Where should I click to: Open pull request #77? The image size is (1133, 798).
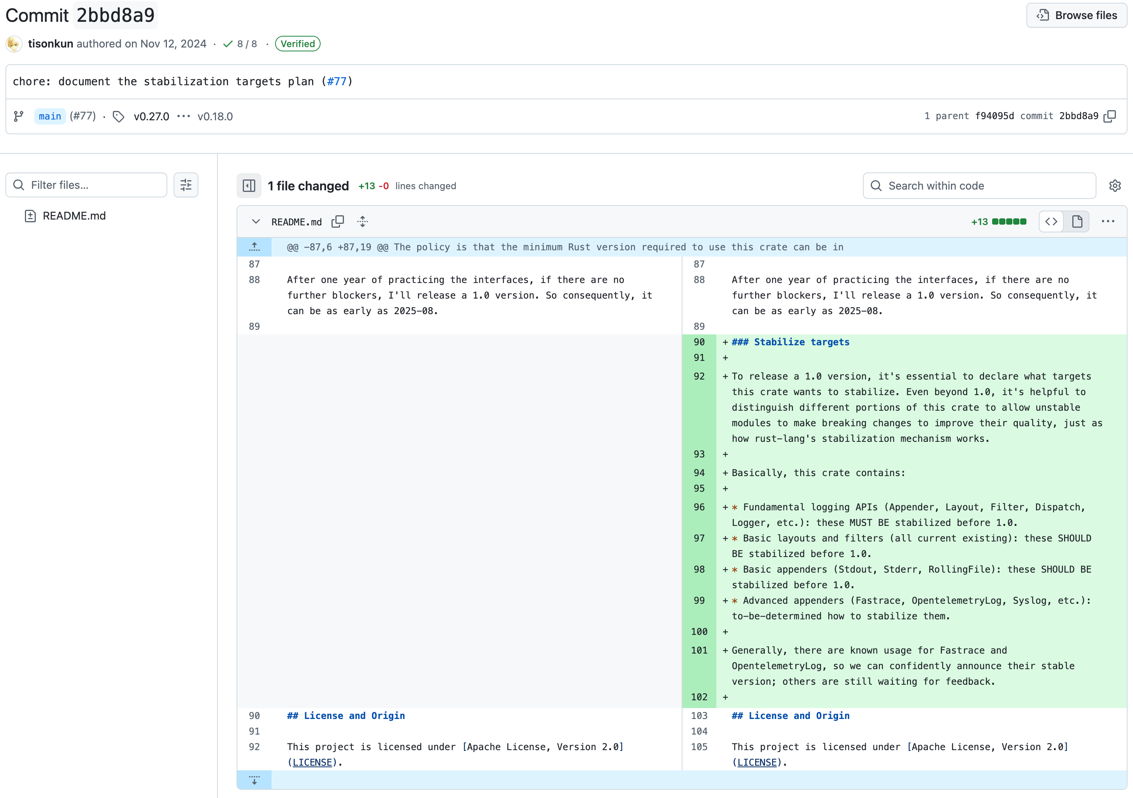click(338, 81)
